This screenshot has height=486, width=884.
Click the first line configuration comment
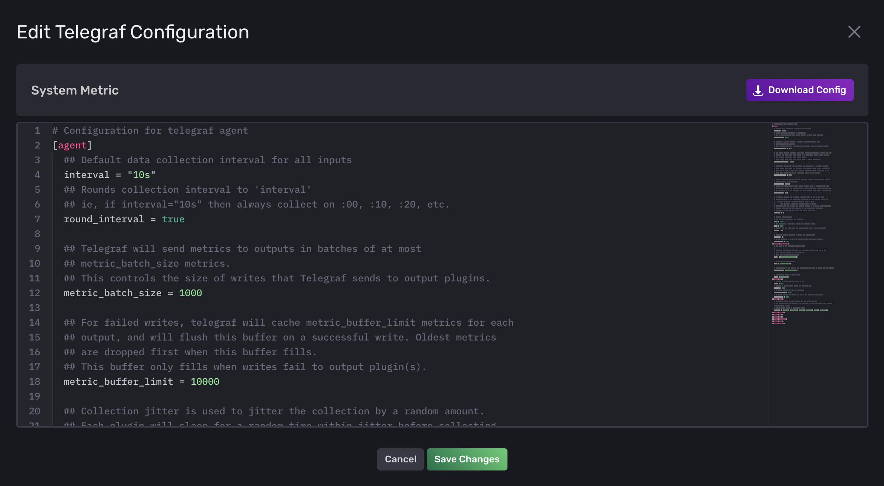click(x=150, y=130)
